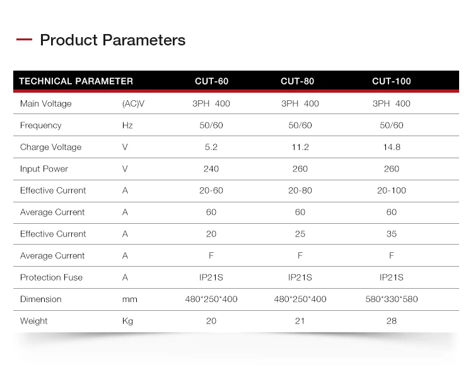This screenshot has width=473, height=377.
Task: Click the red dash beside the heading
Action: tap(24, 40)
